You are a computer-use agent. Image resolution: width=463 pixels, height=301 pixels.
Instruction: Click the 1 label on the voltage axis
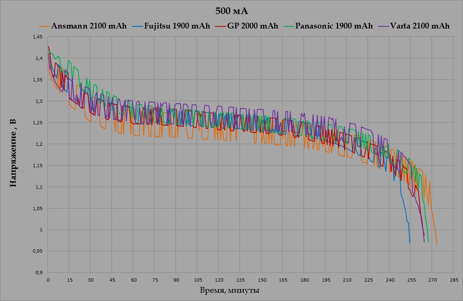point(41,230)
